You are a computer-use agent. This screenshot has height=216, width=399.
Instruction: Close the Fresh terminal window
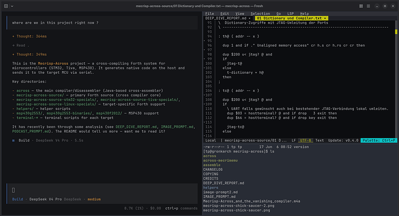(393, 6)
